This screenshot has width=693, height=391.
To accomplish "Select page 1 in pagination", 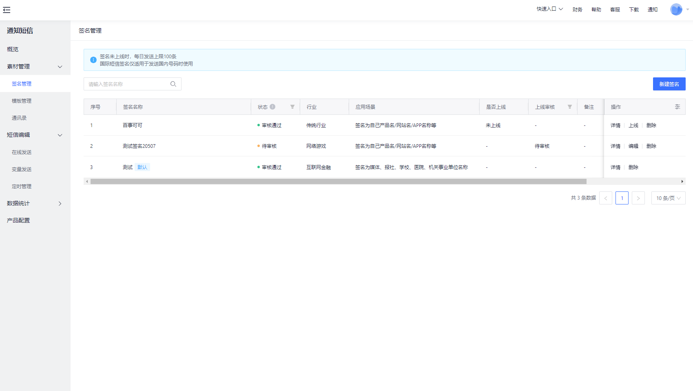I will tap(622, 198).
